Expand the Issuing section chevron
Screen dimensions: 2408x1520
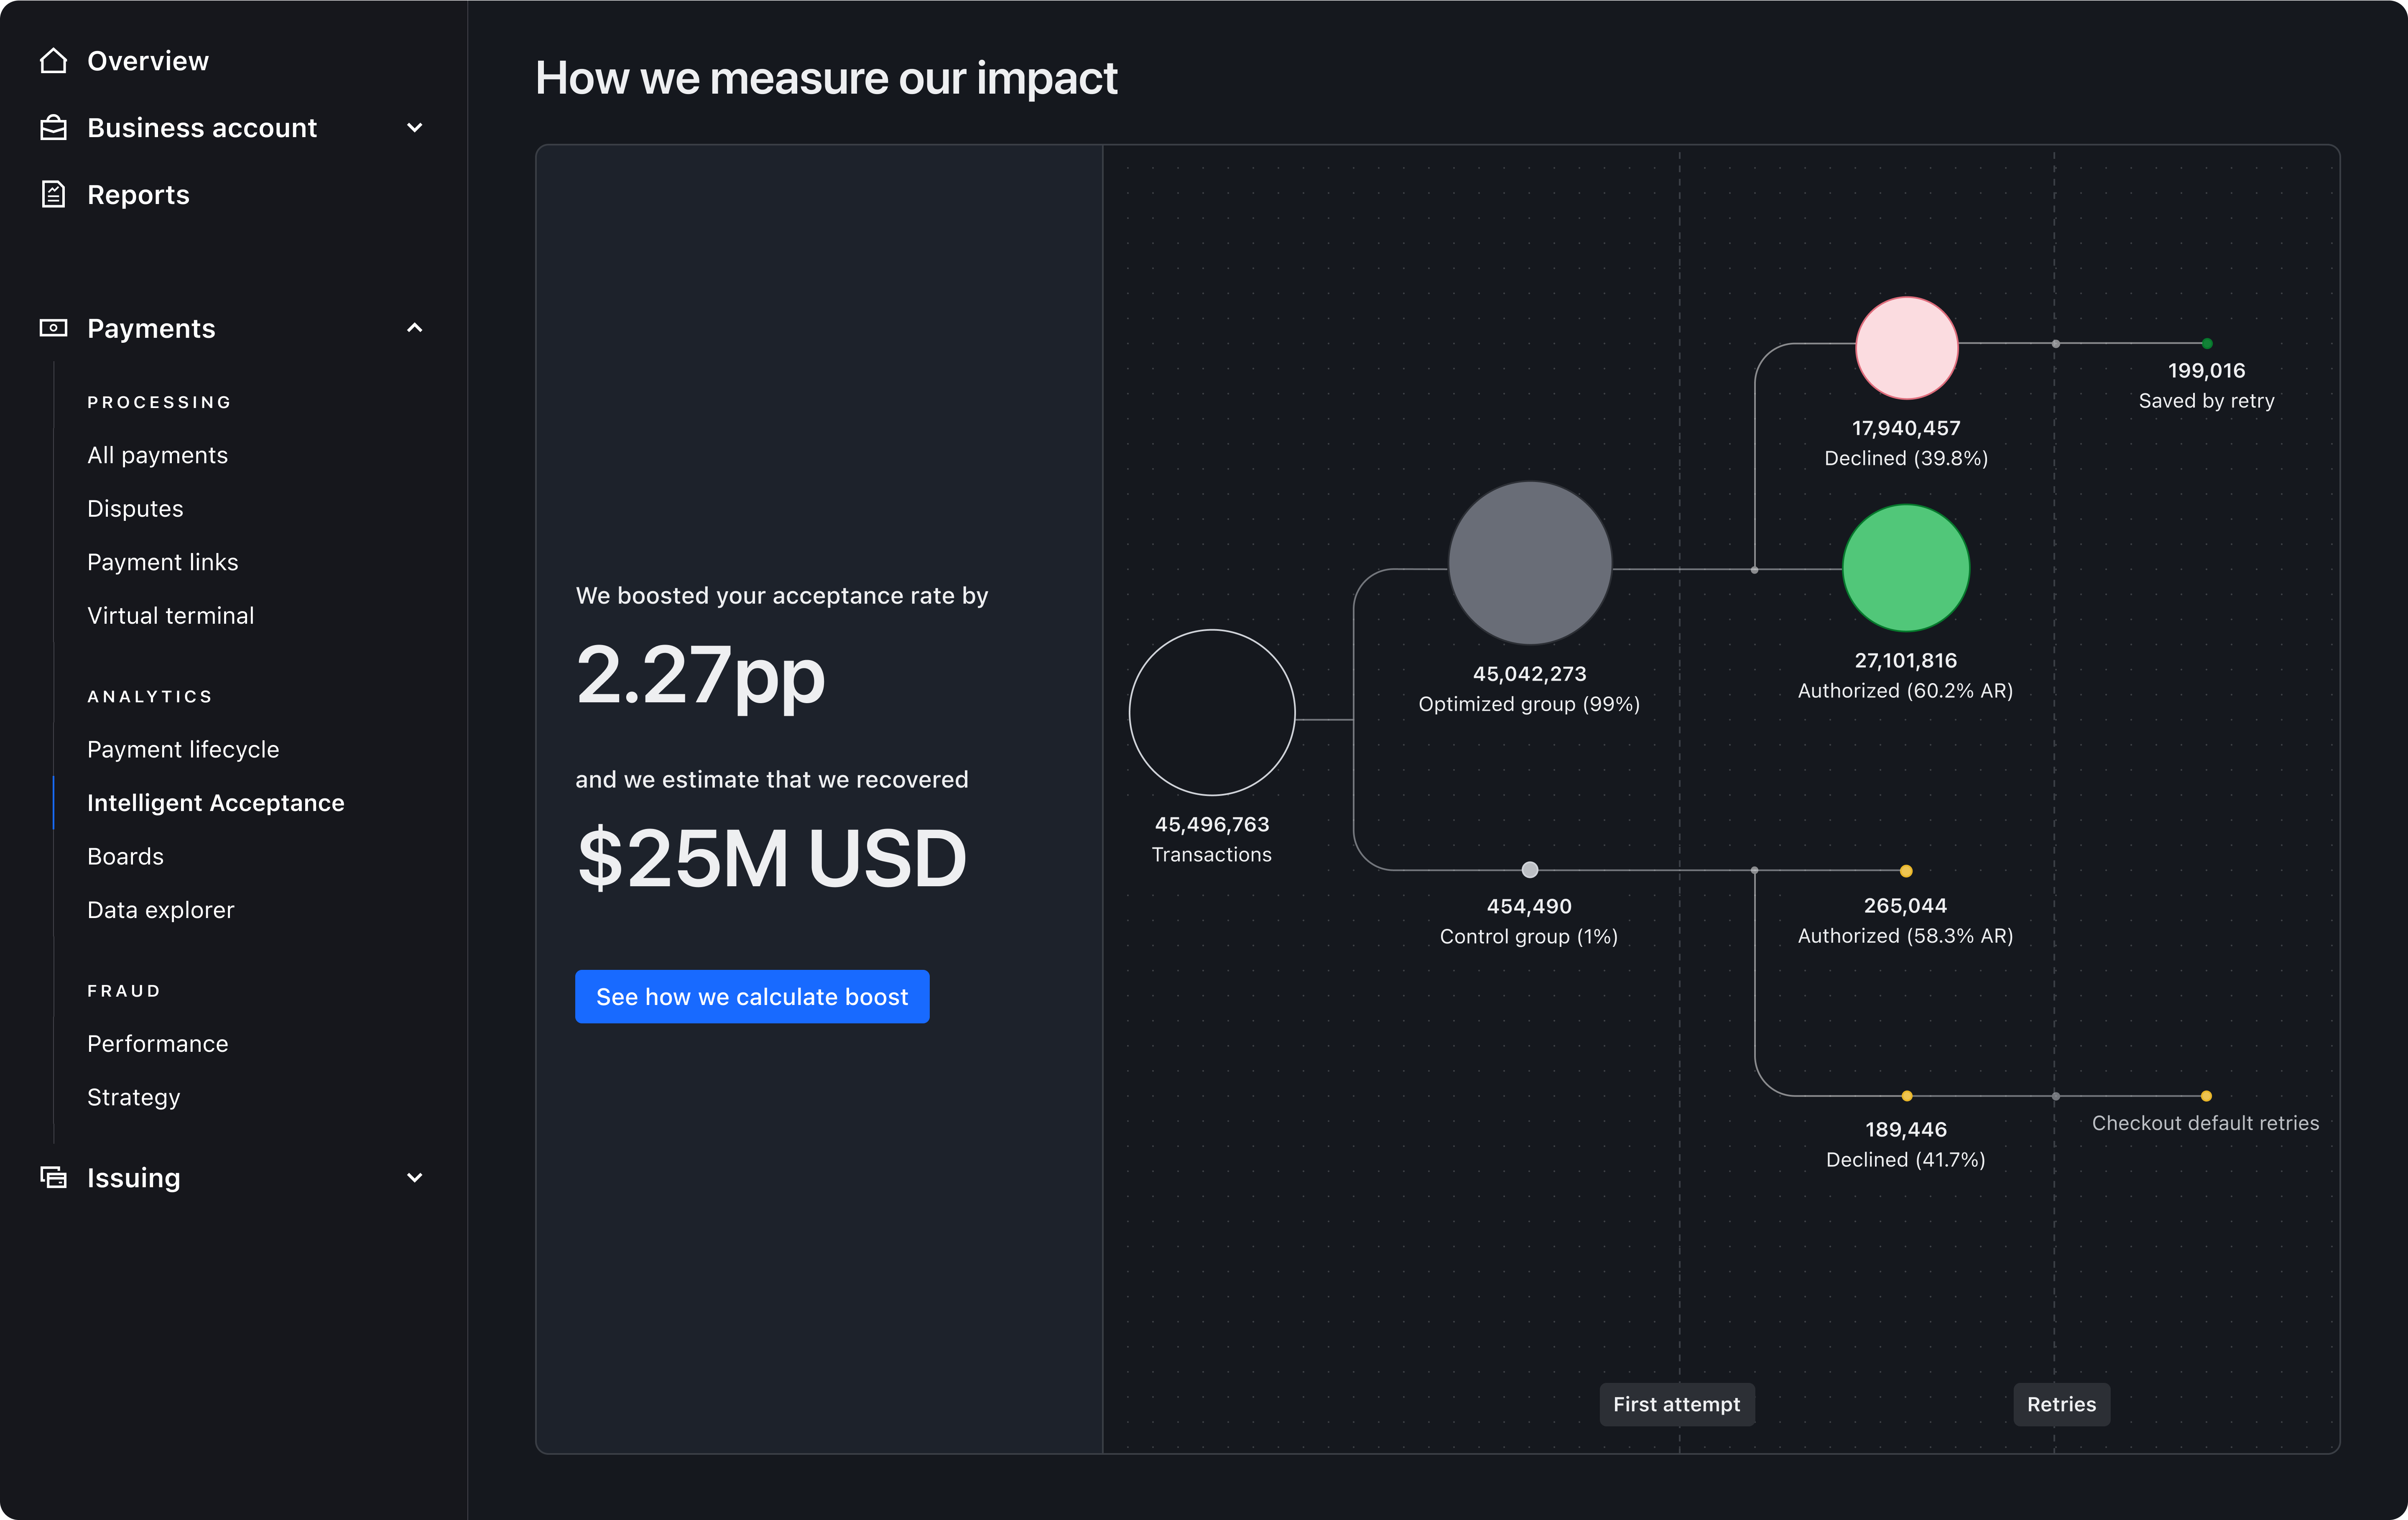[x=415, y=1178]
